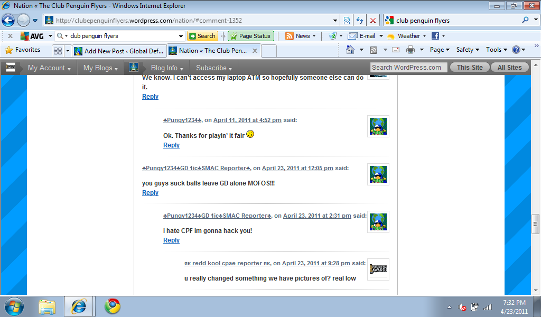Expand the My Account dropdown menu
Image resolution: width=541 pixels, height=317 pixels.
point(49,68)
